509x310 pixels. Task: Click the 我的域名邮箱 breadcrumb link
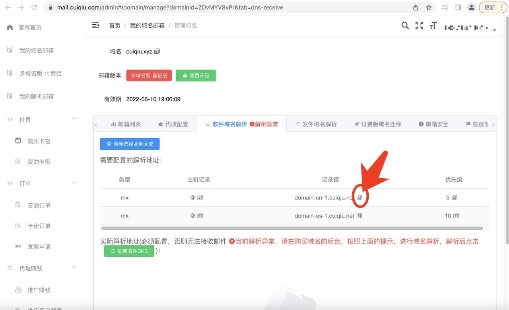click(147, 25)
